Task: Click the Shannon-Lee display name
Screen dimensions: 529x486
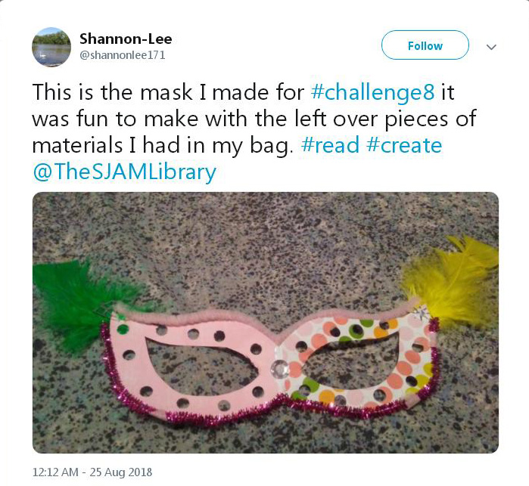Action: coord(126,39)
